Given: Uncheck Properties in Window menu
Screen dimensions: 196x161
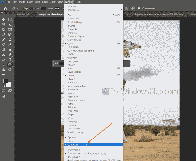Looking at the screenshot, I should click(x=93, y=111).
